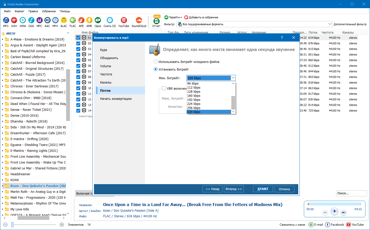Go back with << Назад button
The height and width of the screenshot is (230, 370).
(212, 189)
